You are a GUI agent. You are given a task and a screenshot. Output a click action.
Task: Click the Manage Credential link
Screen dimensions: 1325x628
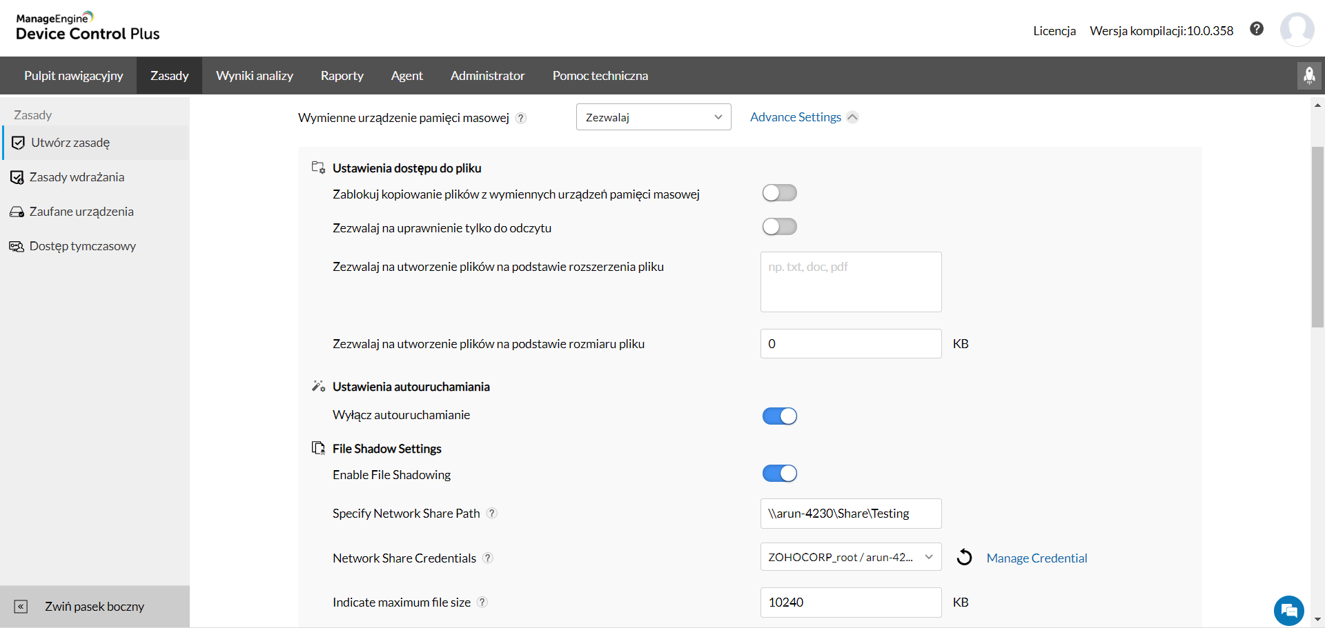pos(1037,558)
